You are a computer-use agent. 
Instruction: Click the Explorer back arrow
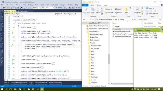[84, 19]
